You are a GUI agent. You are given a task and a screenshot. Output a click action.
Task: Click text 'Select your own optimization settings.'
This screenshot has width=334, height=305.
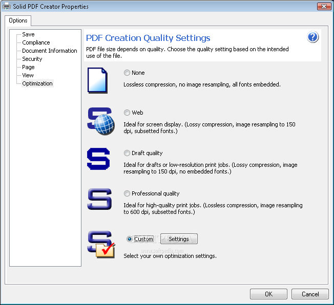pyautogui.click(x=170, y=256)
